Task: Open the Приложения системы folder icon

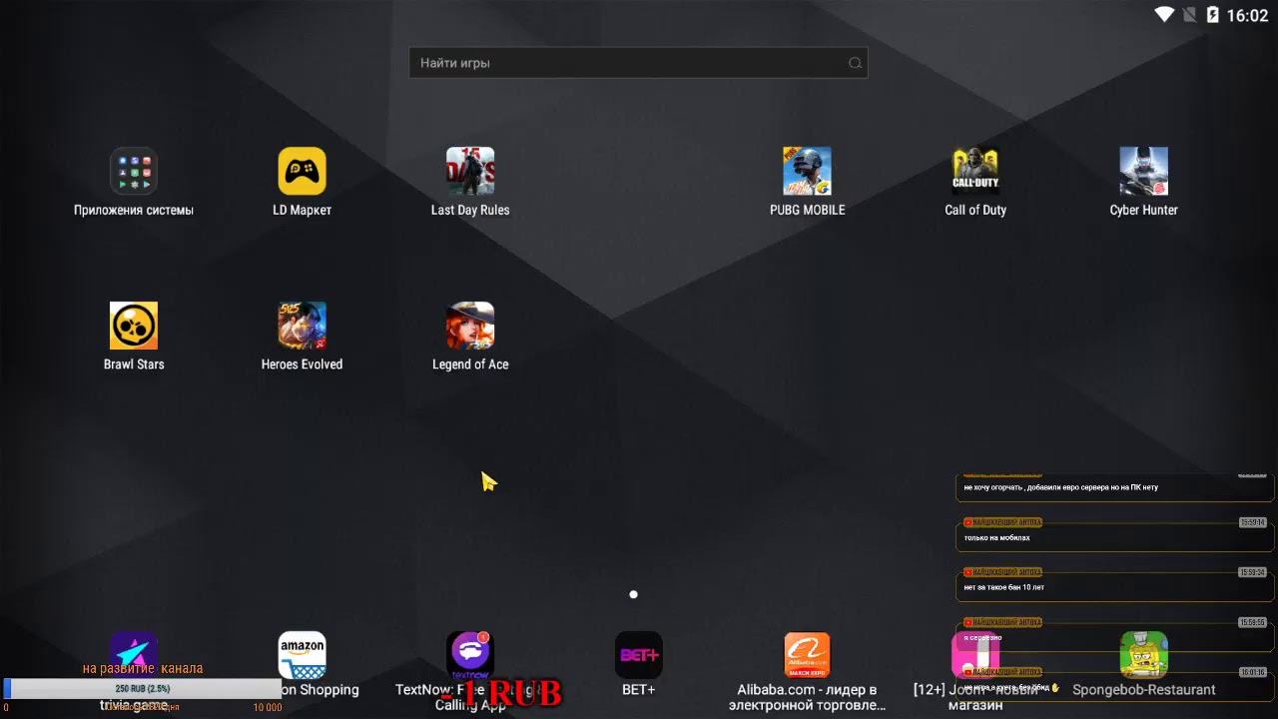Action: (x=134, y=172)
